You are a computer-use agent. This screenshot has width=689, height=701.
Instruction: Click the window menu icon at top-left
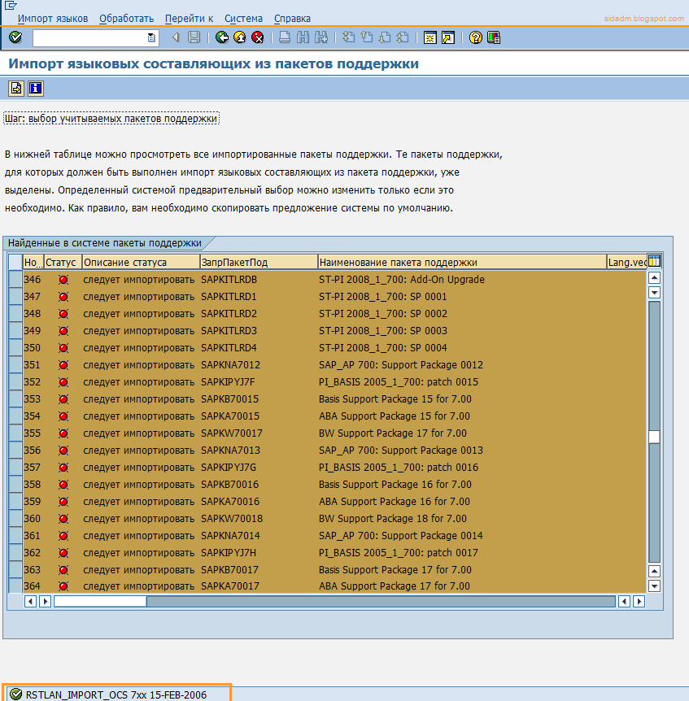point(11,5)
